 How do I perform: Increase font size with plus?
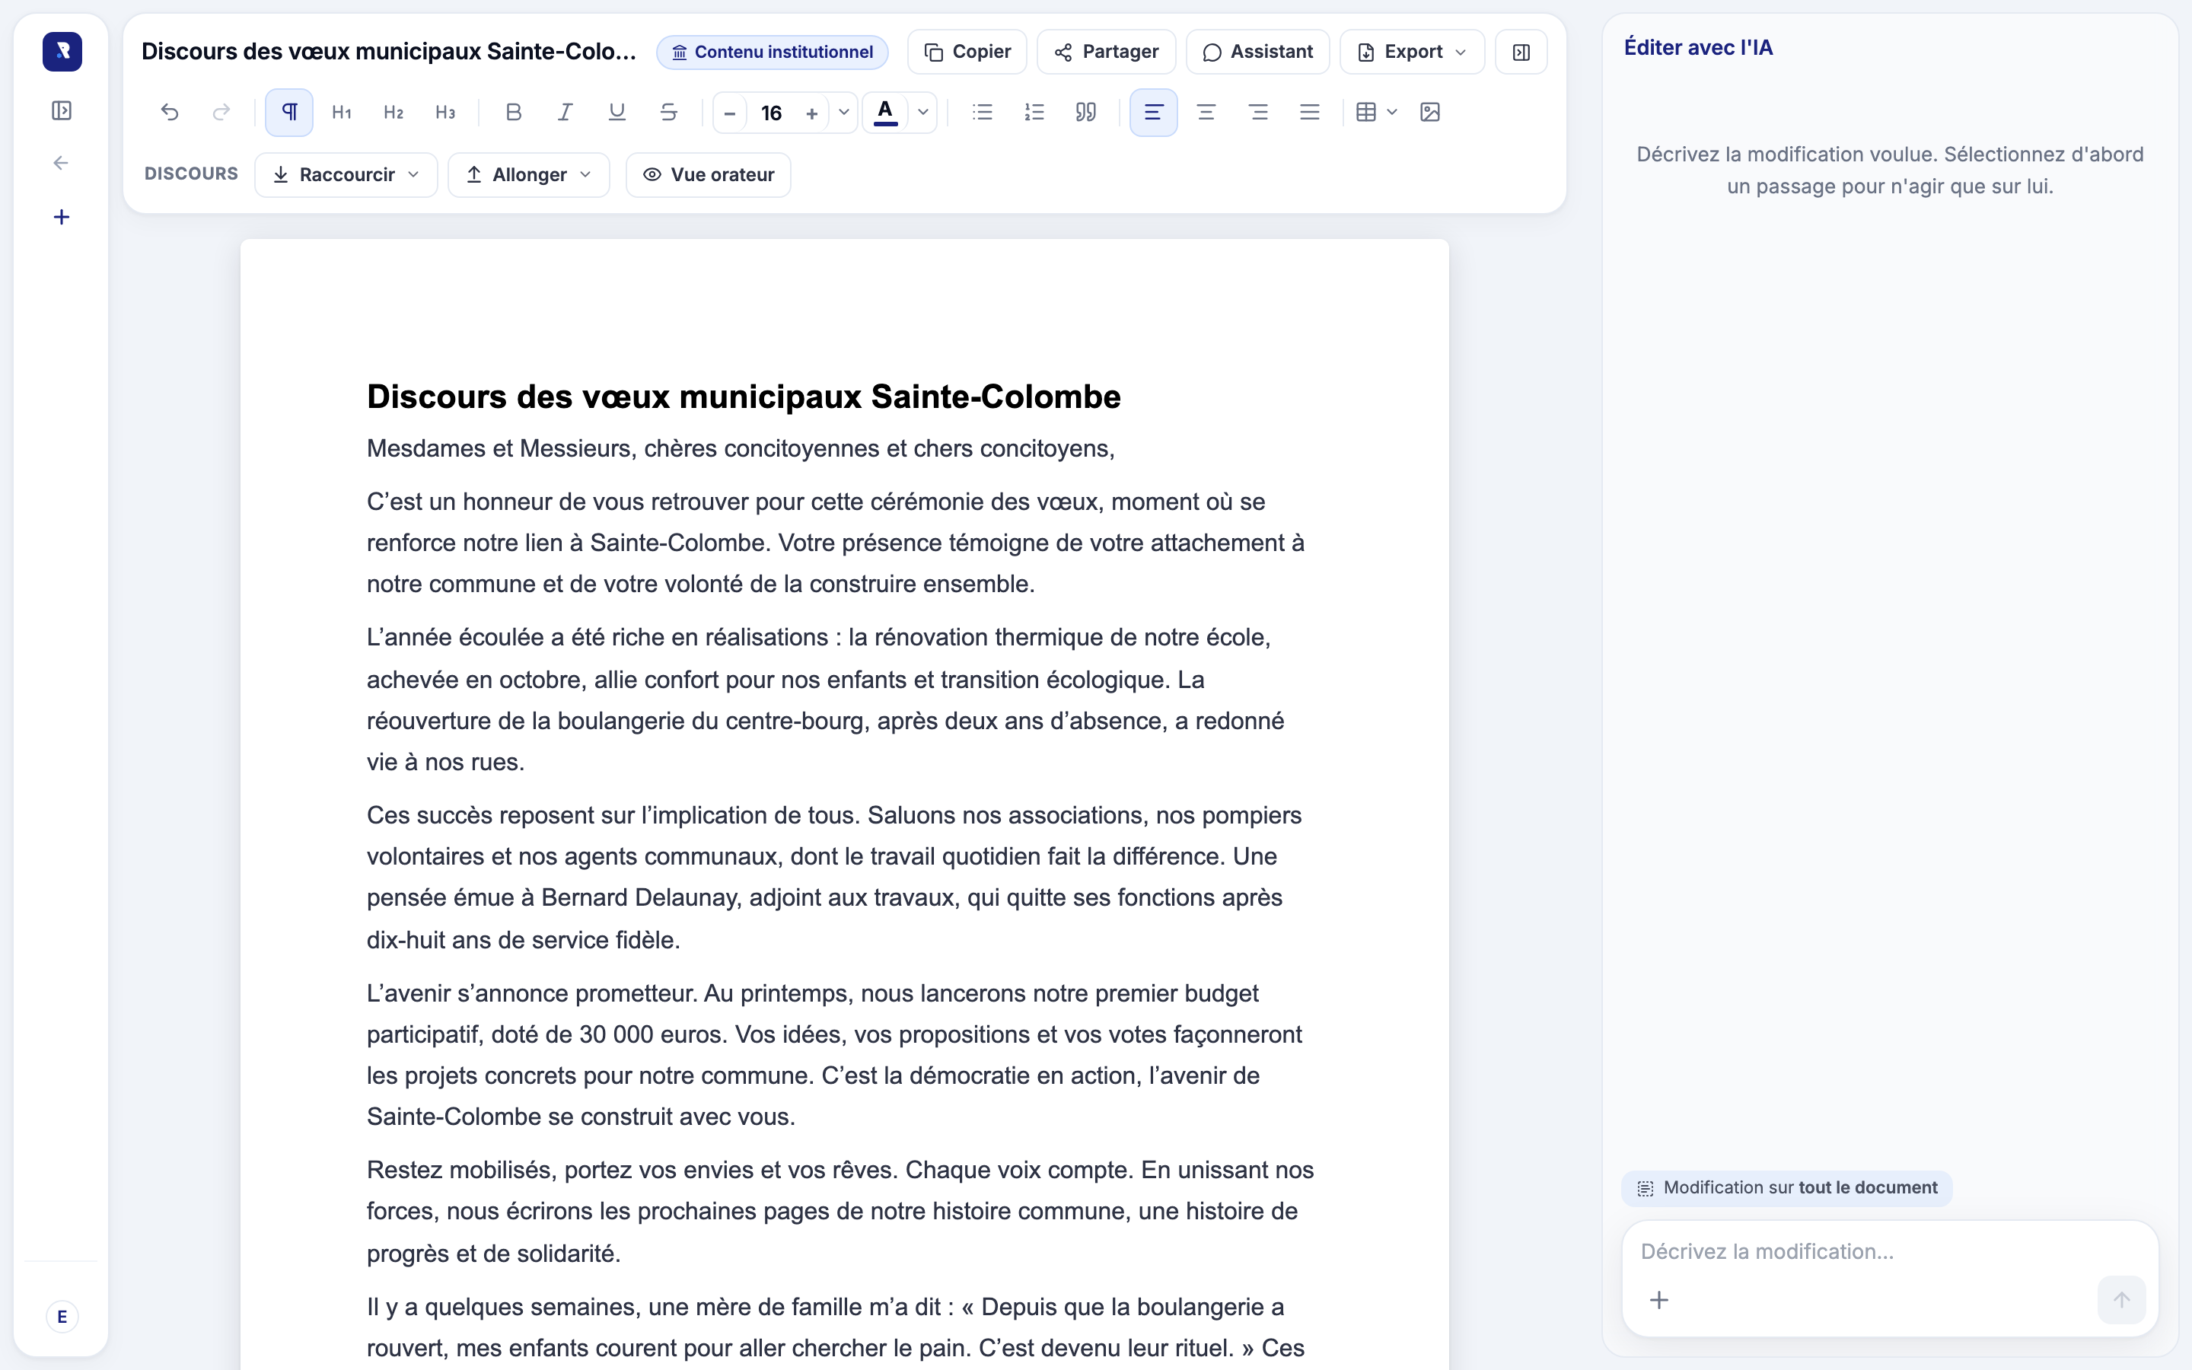(x=811, y=113)
